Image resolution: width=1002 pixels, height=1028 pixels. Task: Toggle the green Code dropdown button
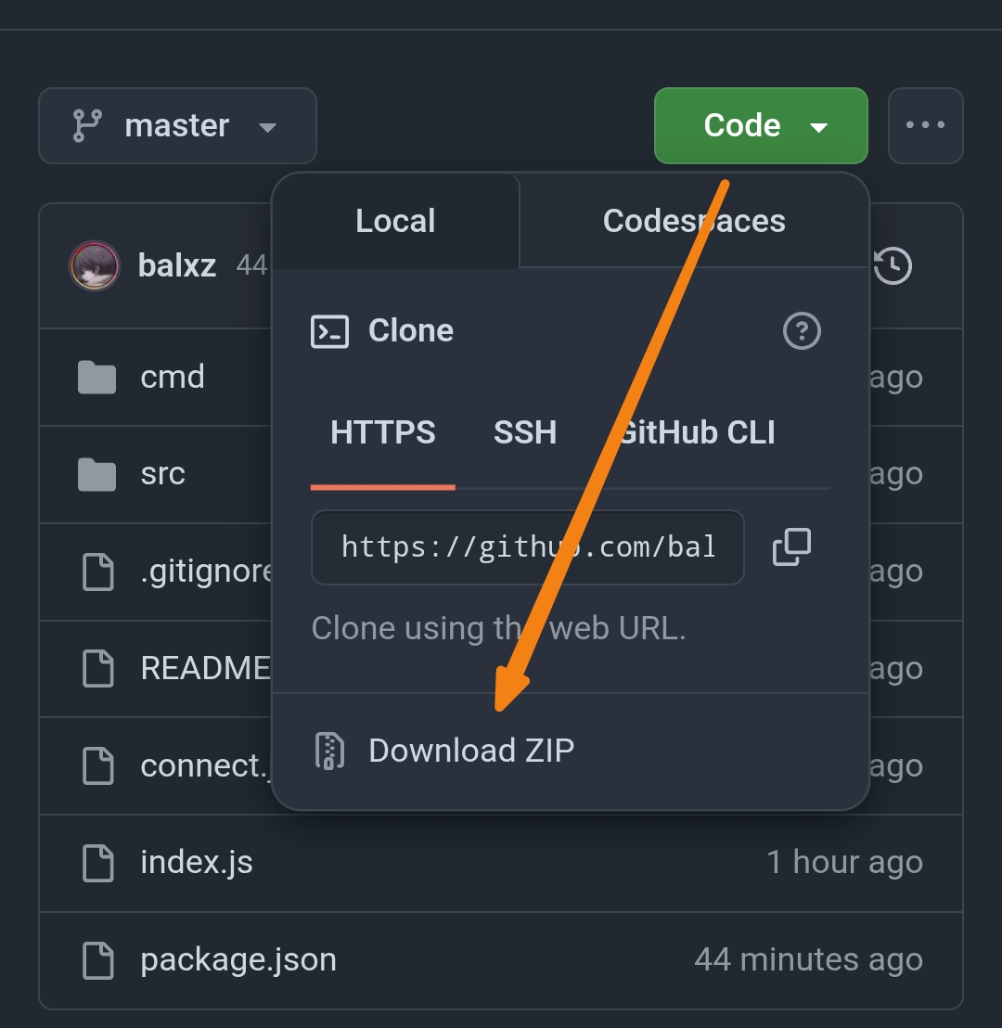(761, 126)
